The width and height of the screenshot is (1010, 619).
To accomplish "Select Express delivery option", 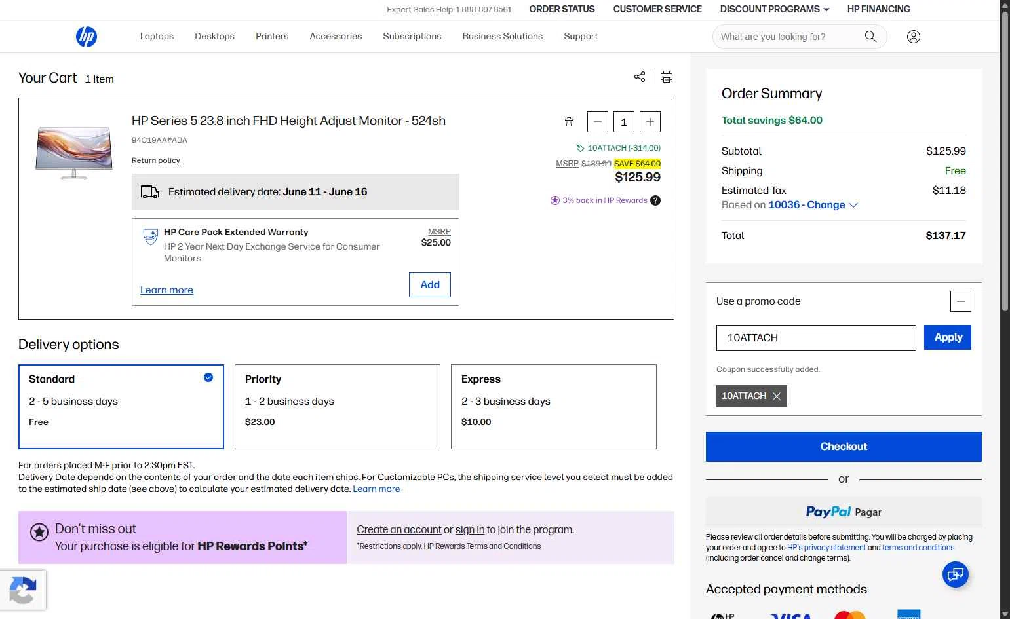I will (554, 407).
